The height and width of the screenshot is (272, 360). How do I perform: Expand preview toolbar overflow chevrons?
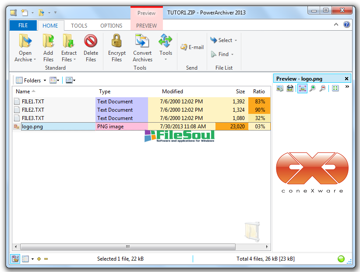(347, 87)
